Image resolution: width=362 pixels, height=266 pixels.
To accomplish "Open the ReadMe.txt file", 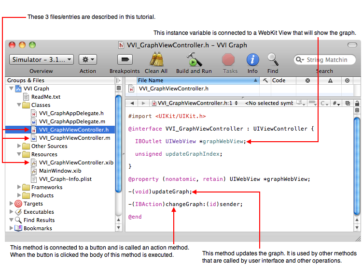I will (46, 97).
